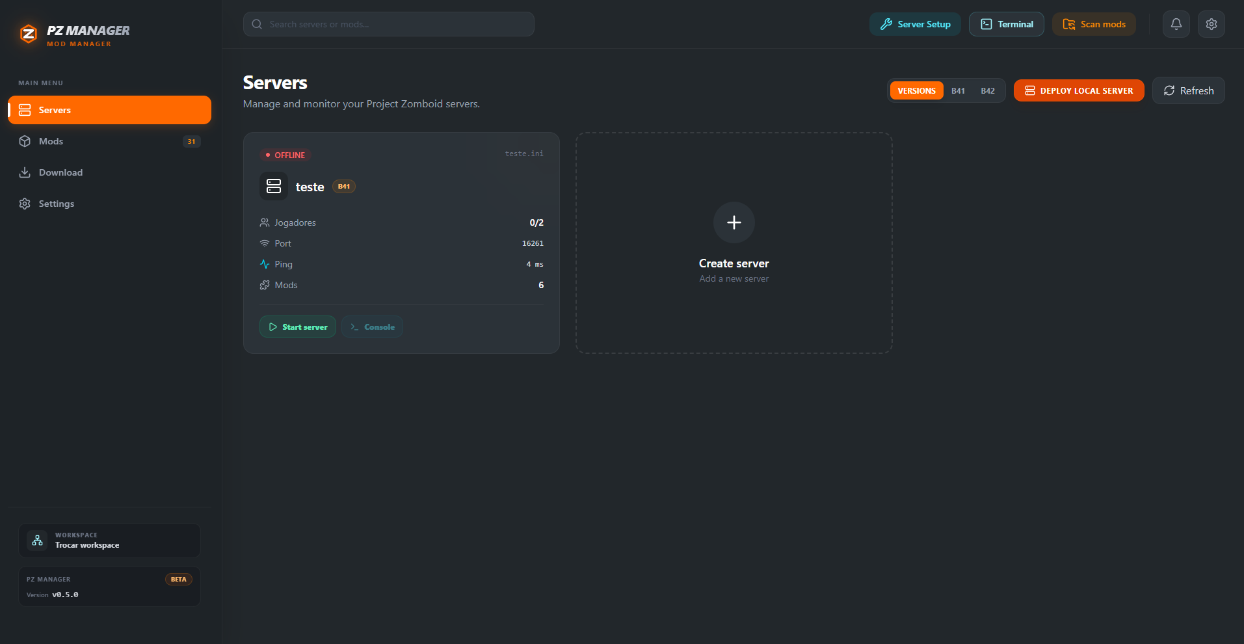Refresh the servers list
Screen dimensions: 1244x644
[1188, 90]
